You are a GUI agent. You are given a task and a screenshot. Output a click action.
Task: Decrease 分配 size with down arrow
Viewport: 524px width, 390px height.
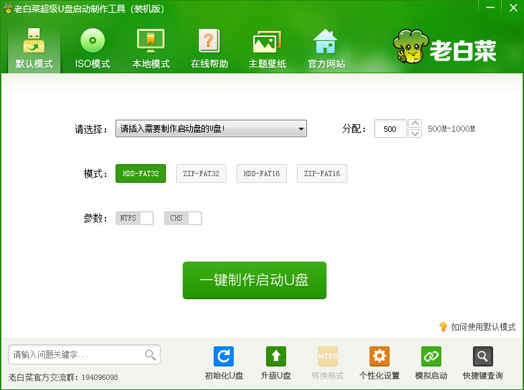415,133
